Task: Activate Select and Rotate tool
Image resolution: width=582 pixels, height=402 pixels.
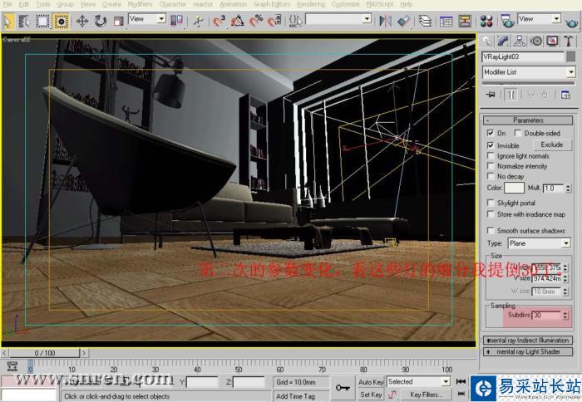Action: (x=100, y=21)
